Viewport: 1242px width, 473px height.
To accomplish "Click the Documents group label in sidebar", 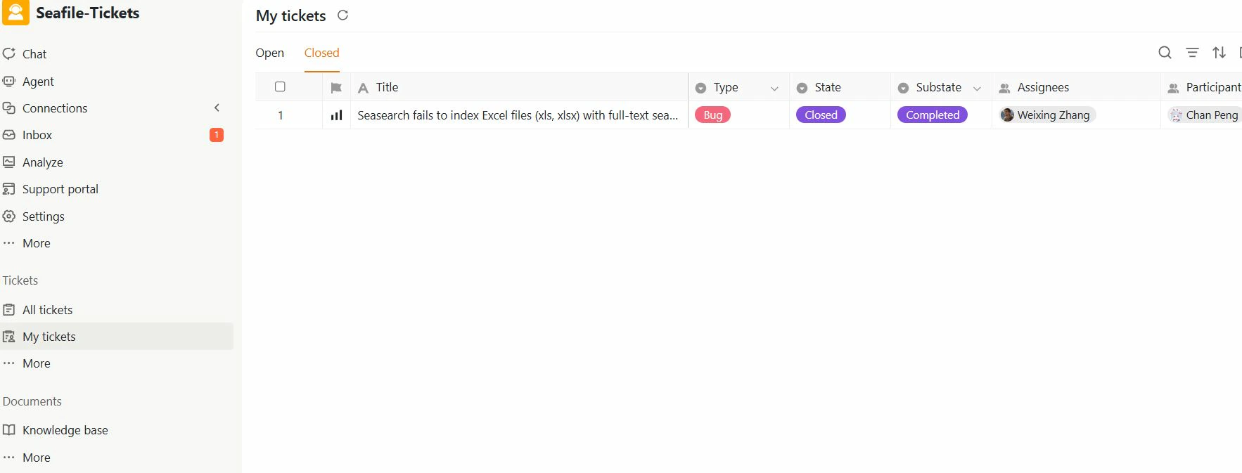I will click(32, 401).
